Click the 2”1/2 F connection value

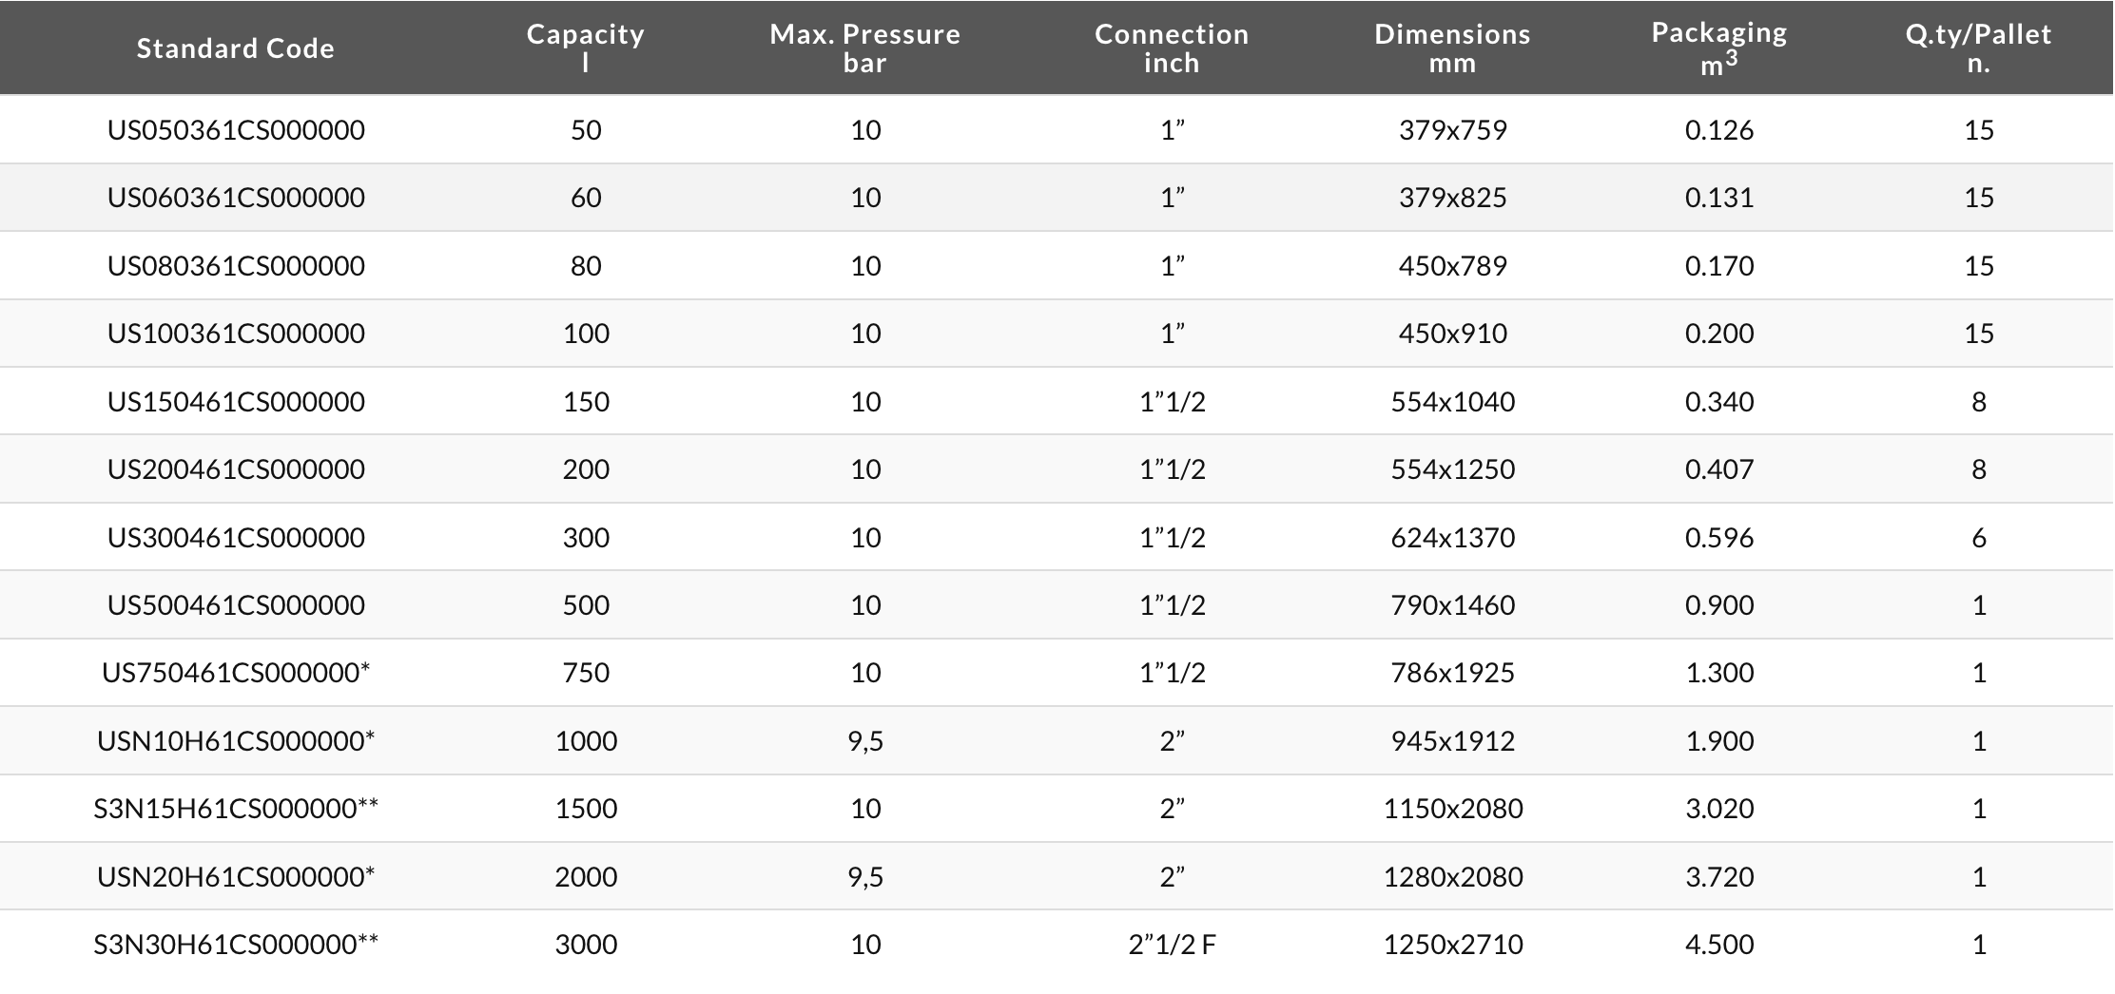click(1172, 945)
